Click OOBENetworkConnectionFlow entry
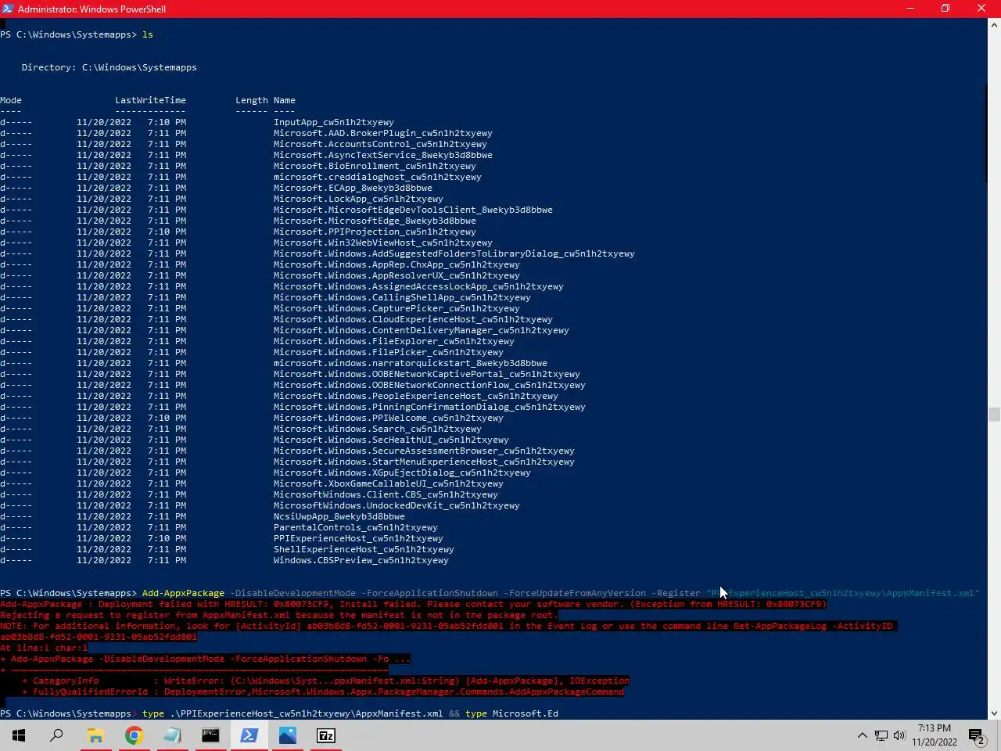Screen dimensions: 1001x751 [x=429, y=385]
